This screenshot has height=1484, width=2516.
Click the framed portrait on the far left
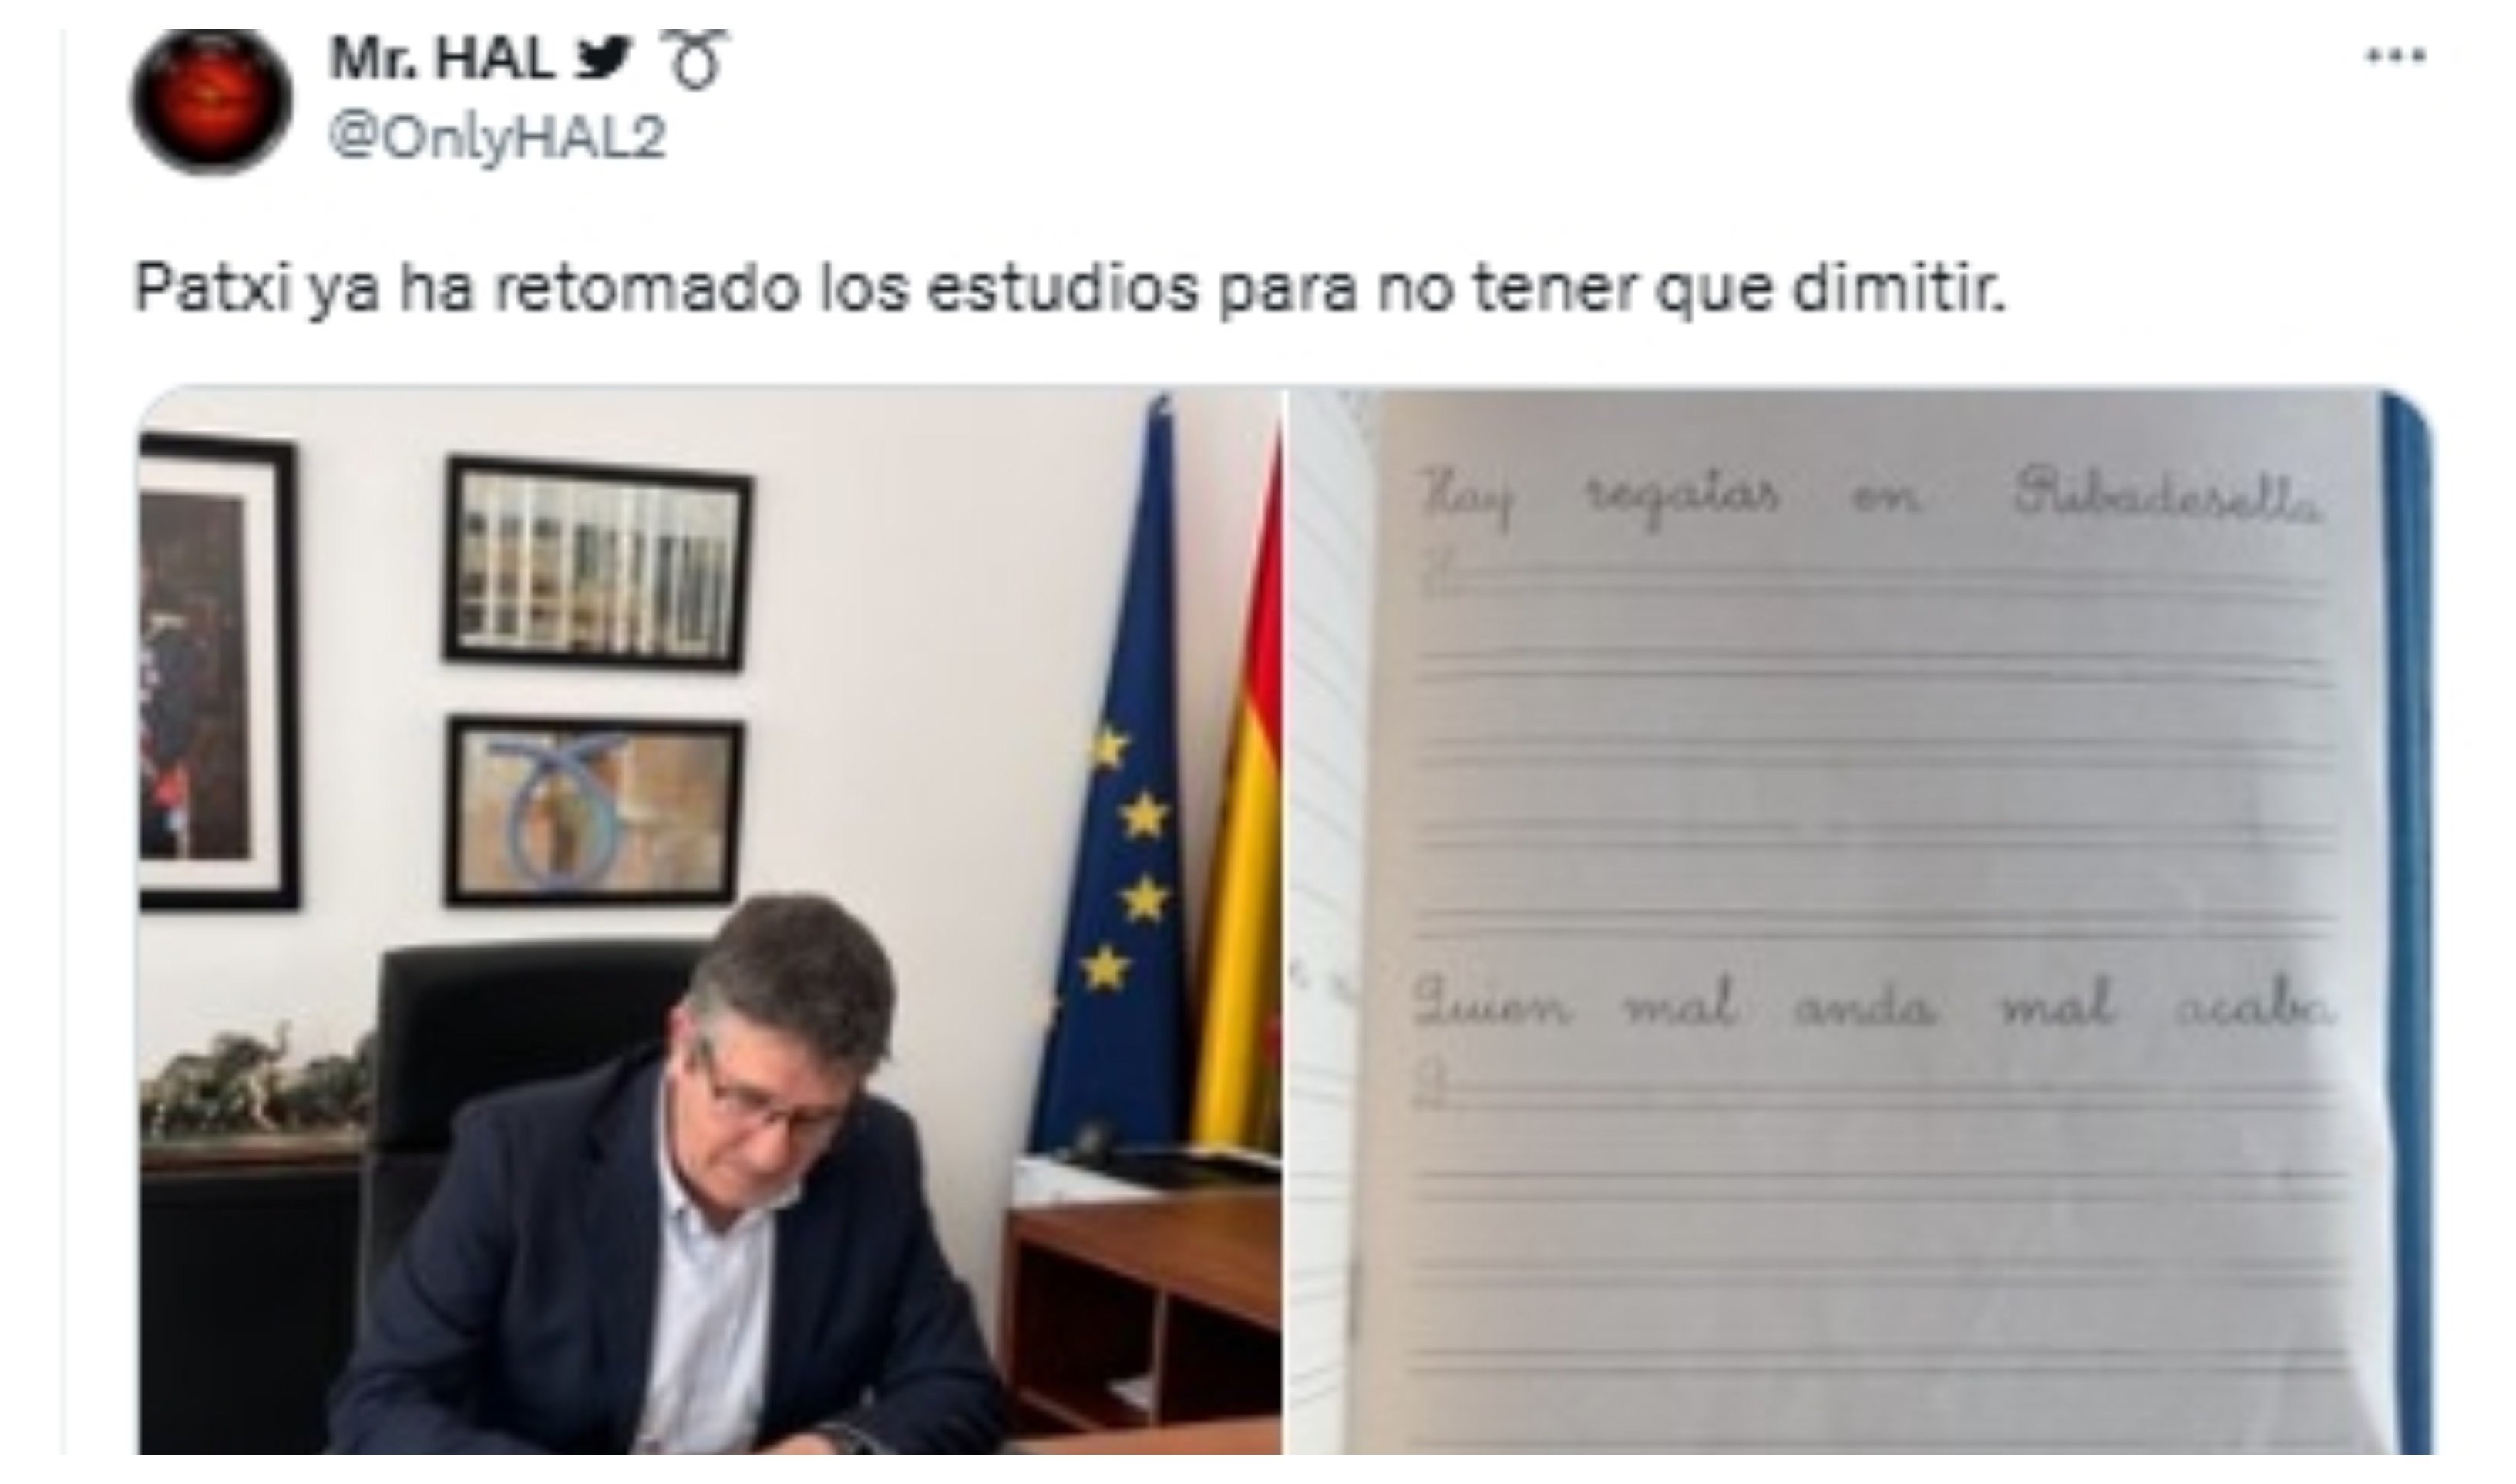(218, 672)
